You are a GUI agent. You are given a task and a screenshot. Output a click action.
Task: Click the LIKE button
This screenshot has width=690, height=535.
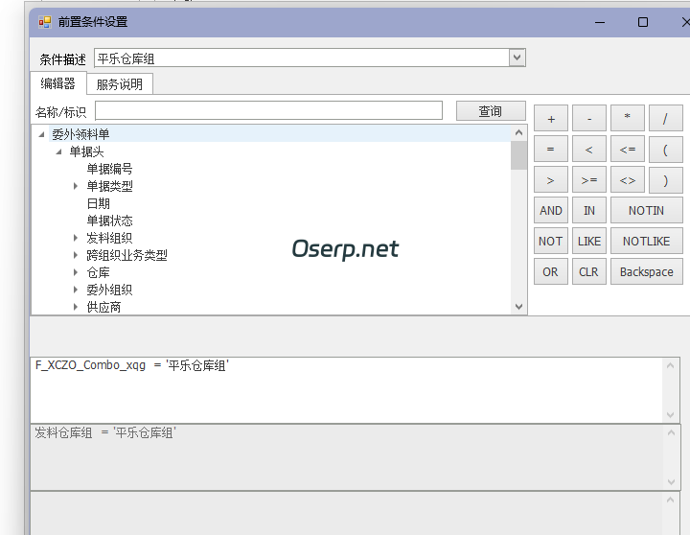tap(589, 241)
